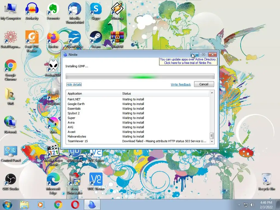The width and height of the screenshot is (280, 210).
Task: Open Windows Explorer from the taskbar
Action: pos(24,205)
